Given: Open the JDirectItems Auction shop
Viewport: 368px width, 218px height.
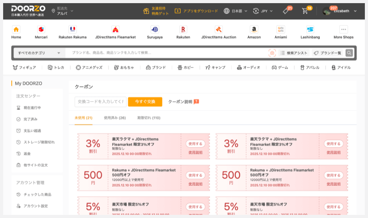Looking at the screenshot, I should 219,32.
